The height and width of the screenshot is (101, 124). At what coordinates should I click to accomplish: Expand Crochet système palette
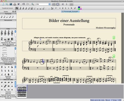pyautogui.click(x=8, y=61)
